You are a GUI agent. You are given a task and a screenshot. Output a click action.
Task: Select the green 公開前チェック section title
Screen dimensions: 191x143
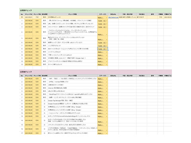click(x=26, y=10)
